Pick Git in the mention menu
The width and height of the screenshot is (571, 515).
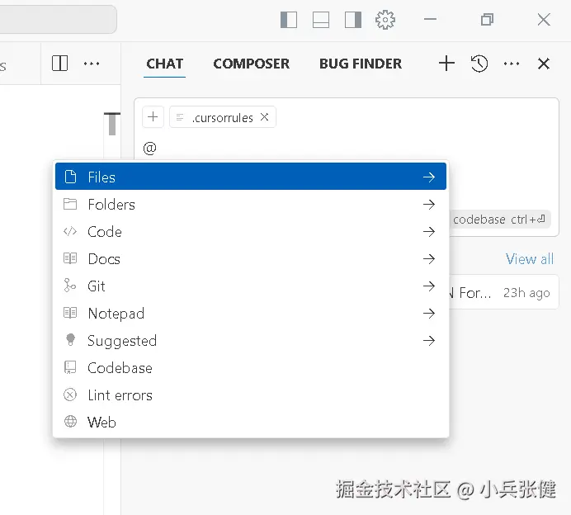(x=251, y=286)
